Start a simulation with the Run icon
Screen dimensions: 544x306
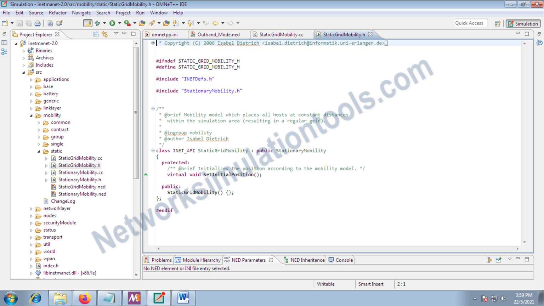pos(113,23)
